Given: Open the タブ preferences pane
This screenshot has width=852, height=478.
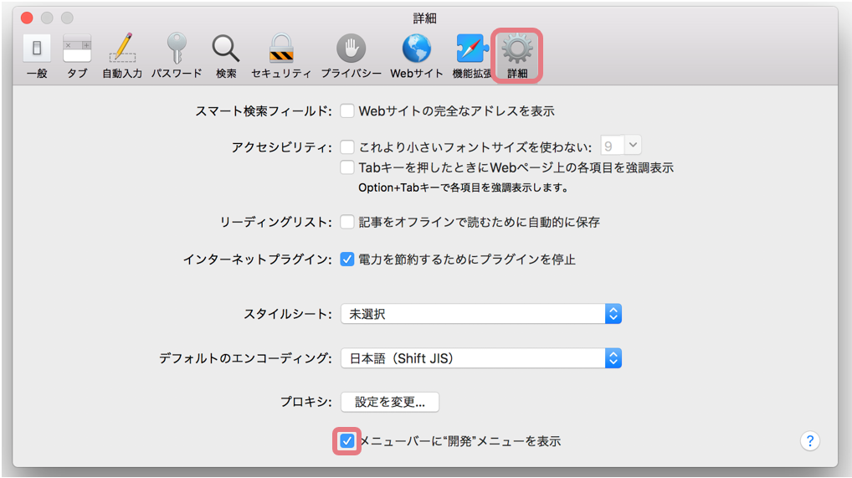Looking at the screenshot, I should (77, 56).
